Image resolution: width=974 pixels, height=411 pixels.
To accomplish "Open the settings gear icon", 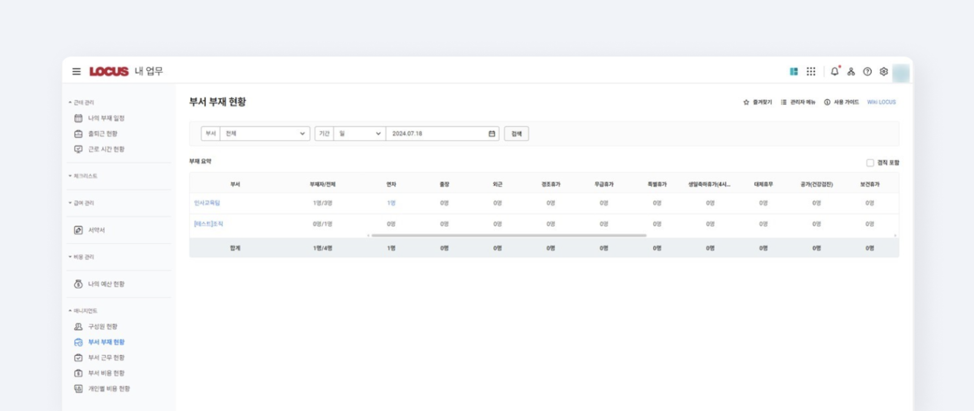I will click(883, 71).
